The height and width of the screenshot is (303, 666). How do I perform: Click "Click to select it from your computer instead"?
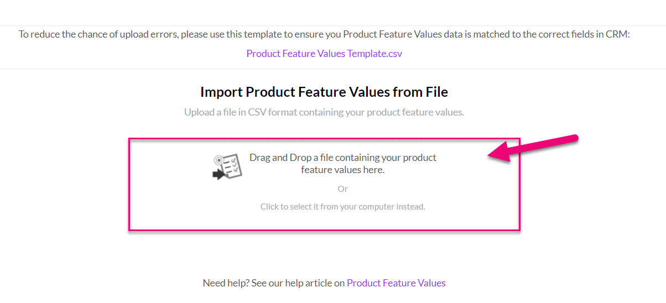(343, 207)
